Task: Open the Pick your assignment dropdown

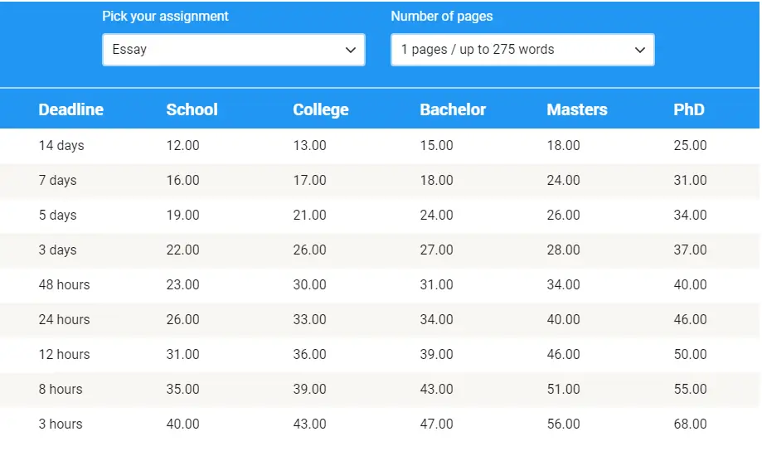Action: pos(232,50)
